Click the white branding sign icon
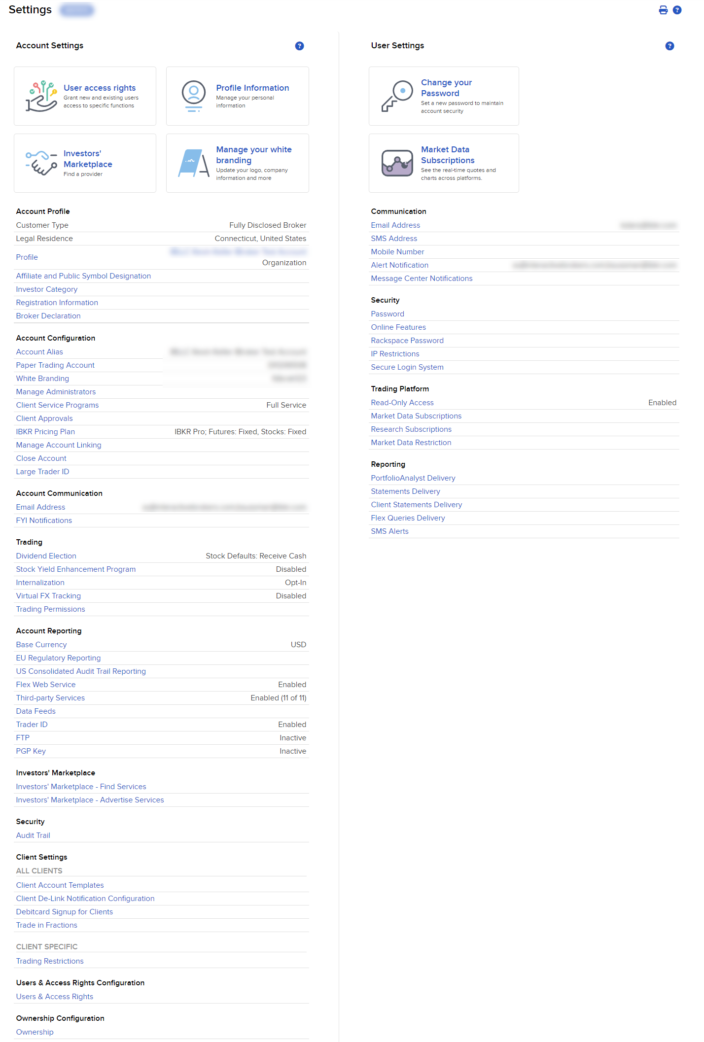Screen dimensions: 704x1042 [x=194, y=163]
